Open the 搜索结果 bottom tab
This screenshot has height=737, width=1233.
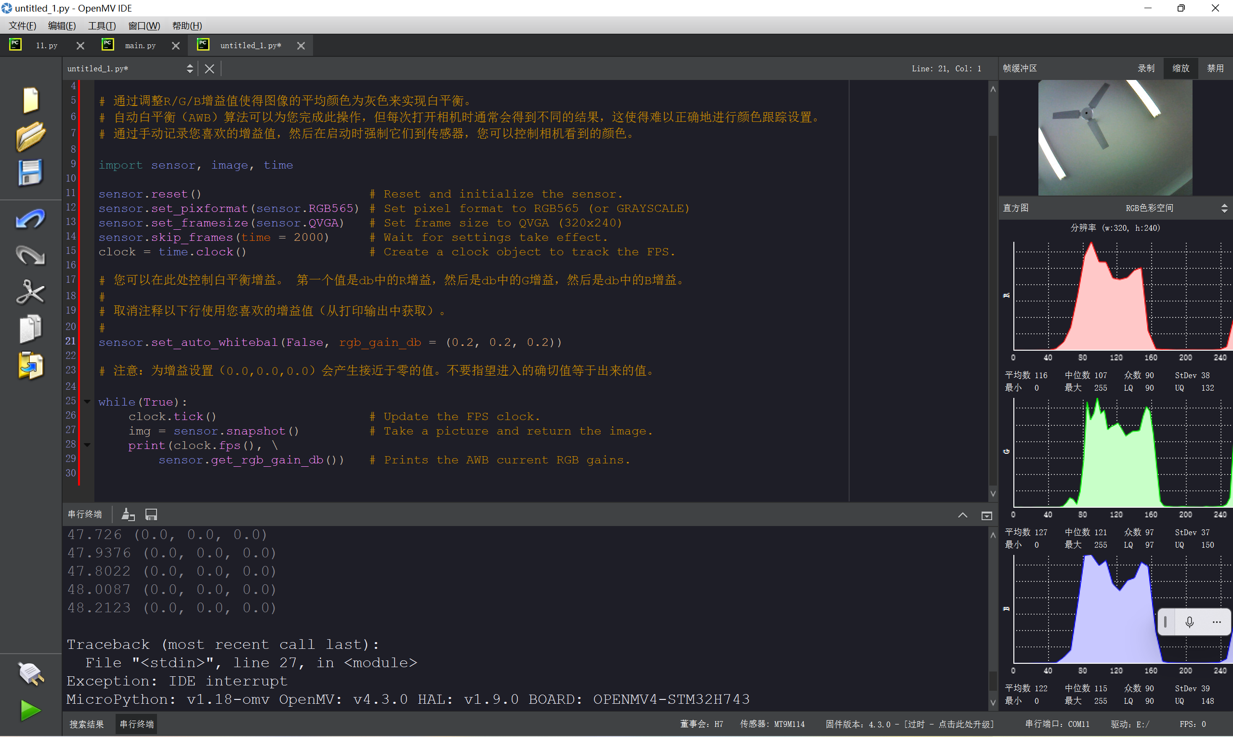click(87, 724)
